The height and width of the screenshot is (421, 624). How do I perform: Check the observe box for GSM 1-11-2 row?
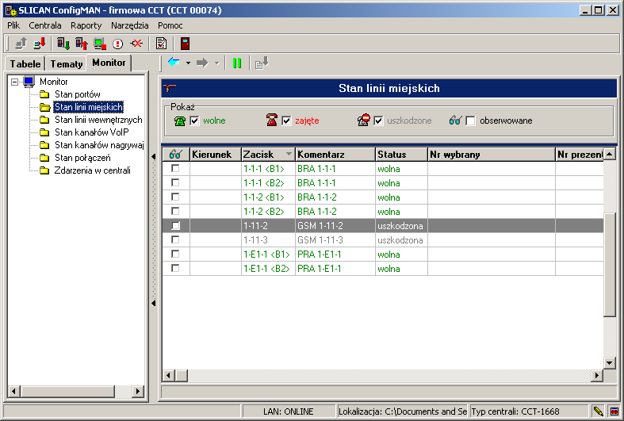(x=175, y=226)
